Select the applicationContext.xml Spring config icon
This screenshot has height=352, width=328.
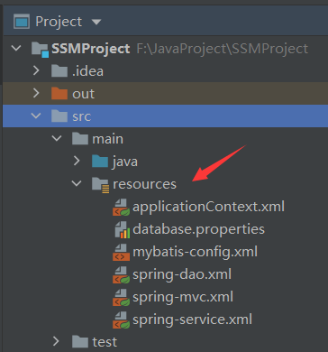tap(122, 208)
